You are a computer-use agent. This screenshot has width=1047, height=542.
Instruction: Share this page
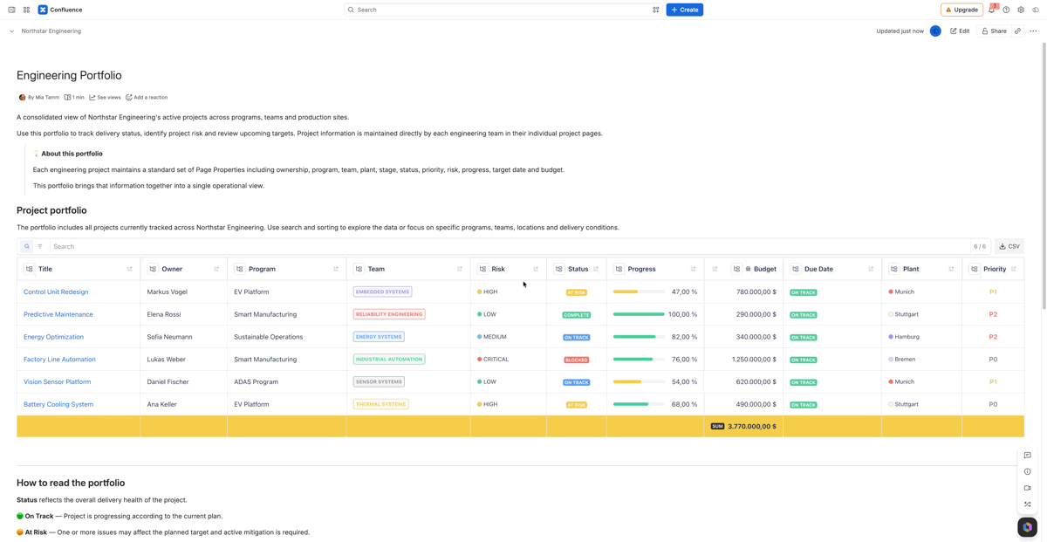[994, 31]
